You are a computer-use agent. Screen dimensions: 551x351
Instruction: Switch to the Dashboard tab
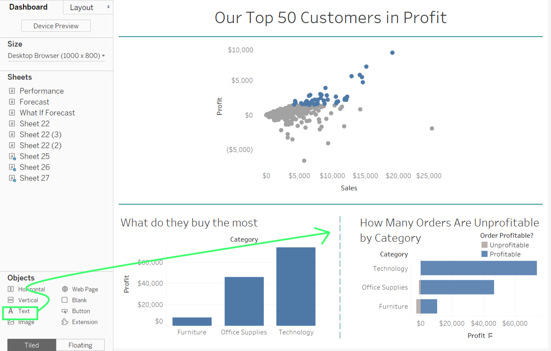click(x=28, y=7)
